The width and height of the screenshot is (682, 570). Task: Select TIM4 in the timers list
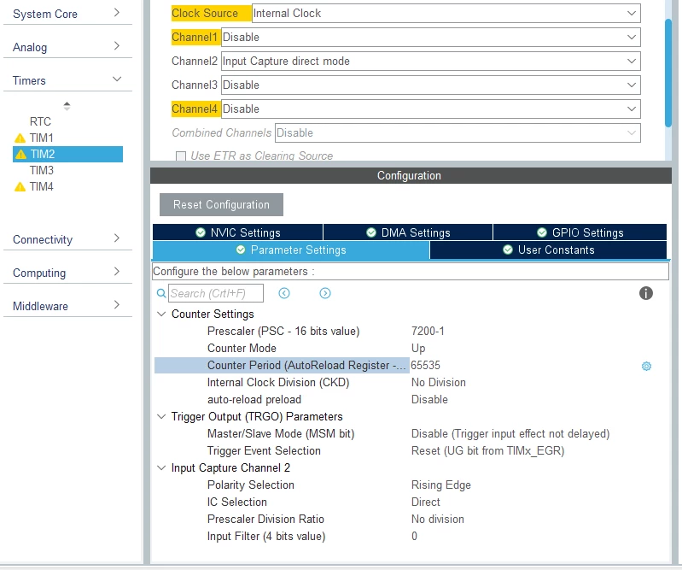41,187
